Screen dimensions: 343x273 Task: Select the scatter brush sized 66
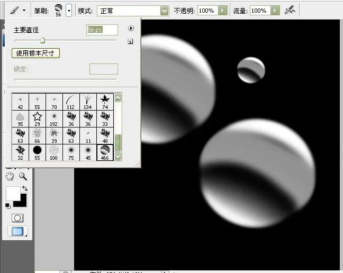point(37,136)
